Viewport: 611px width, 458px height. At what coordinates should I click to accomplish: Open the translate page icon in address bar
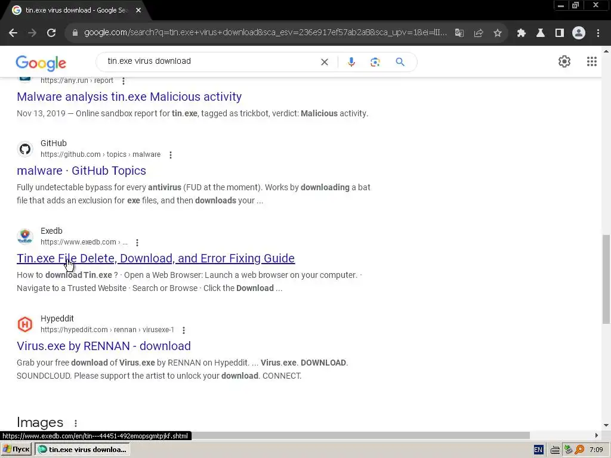pyautogui.click(x=459, y=33)
